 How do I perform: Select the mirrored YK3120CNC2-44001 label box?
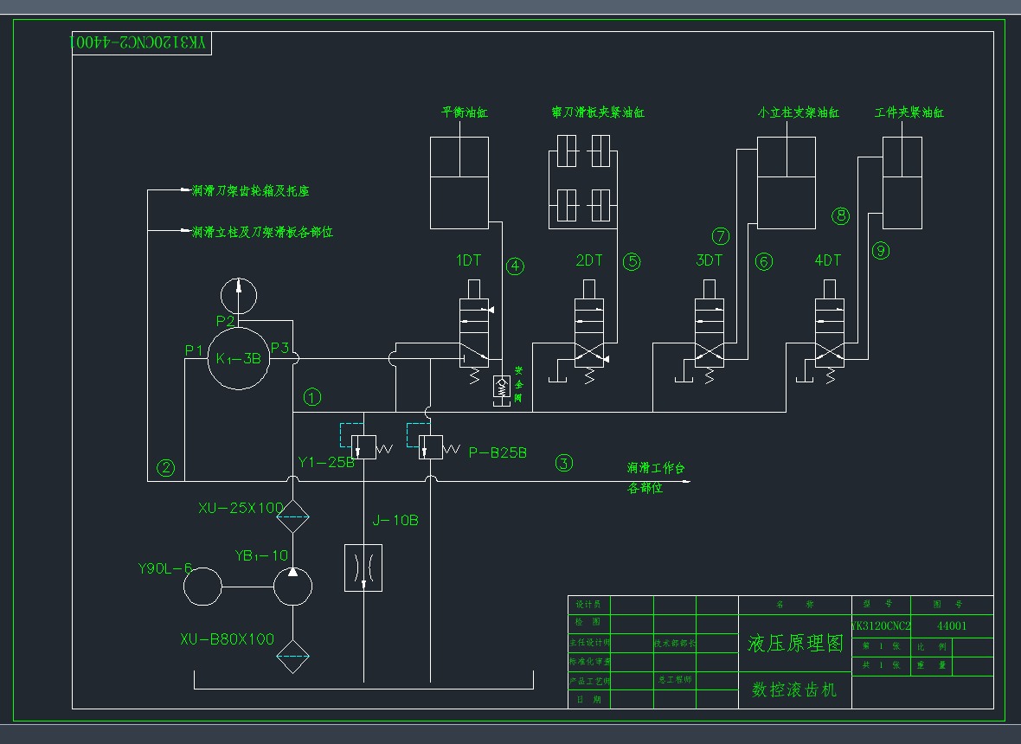pos(141,43)
